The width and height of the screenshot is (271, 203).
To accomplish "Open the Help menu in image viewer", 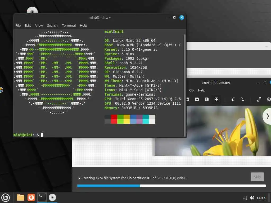I will pyautogui.click(x=201, y=90).
